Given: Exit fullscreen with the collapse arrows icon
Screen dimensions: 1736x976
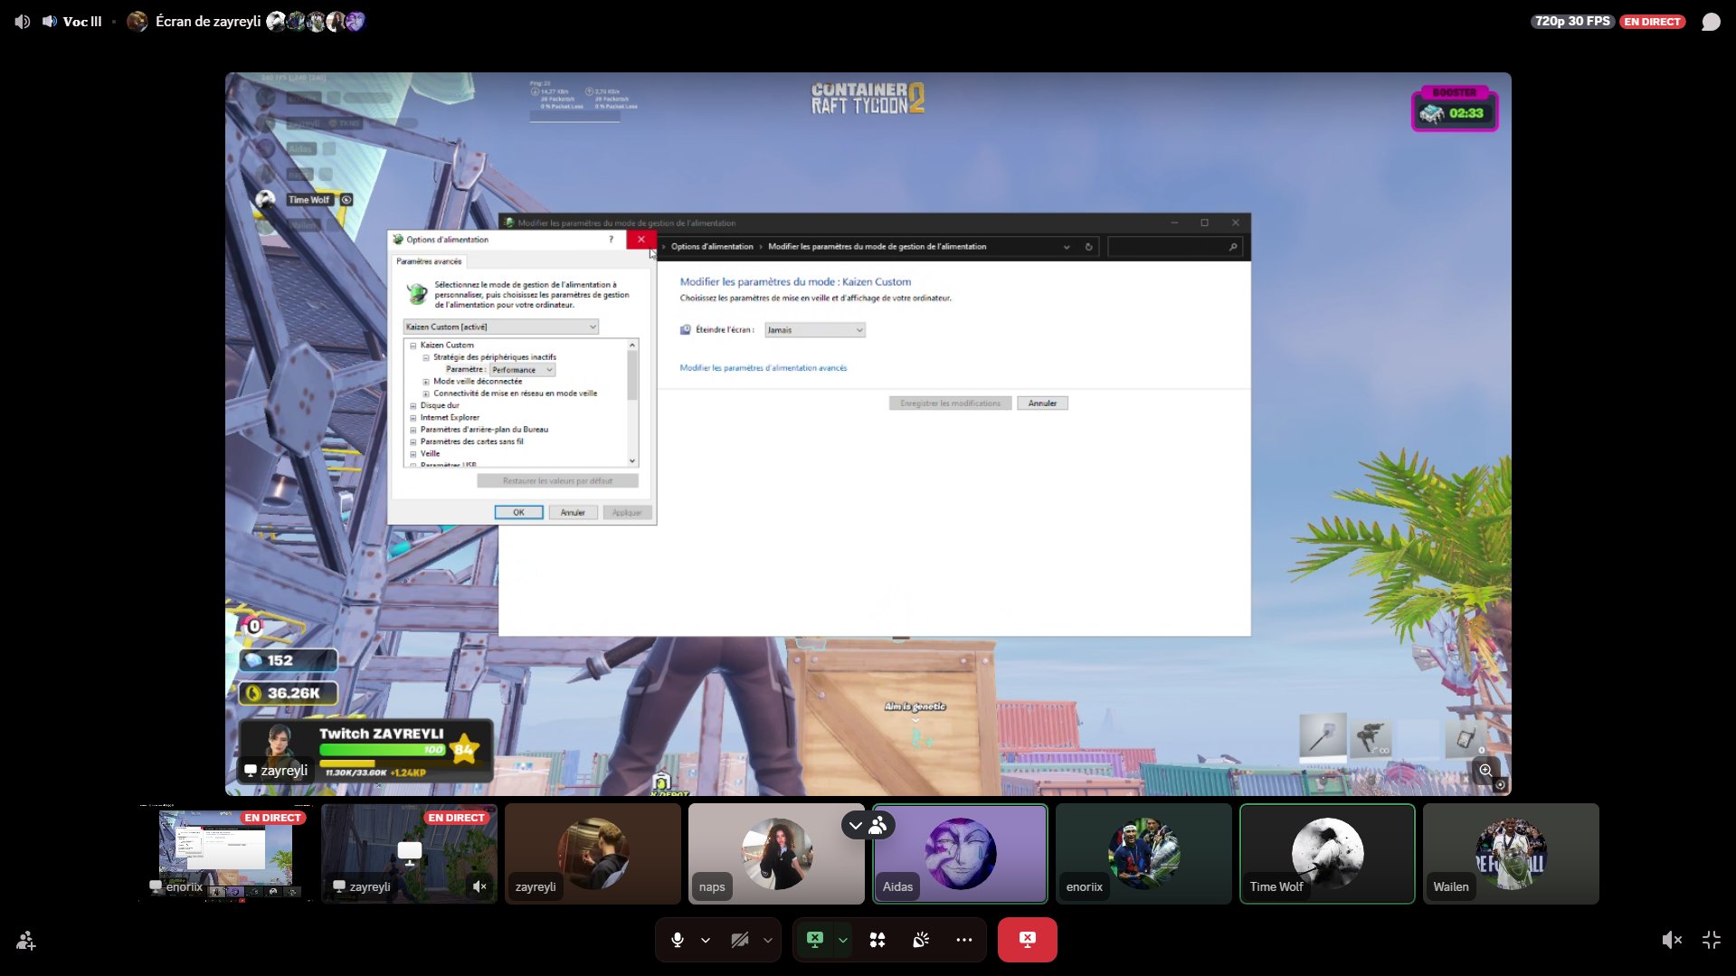Looking at the screenshot, I should (x=1711, y=940).
